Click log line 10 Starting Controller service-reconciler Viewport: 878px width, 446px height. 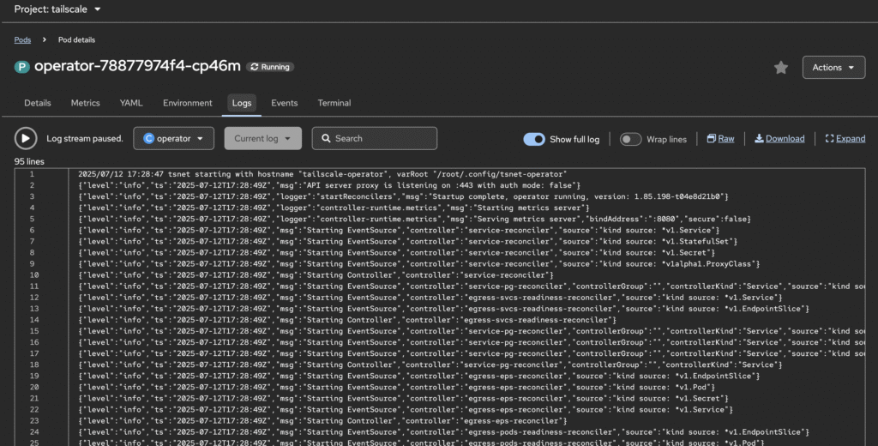(316, 275)
